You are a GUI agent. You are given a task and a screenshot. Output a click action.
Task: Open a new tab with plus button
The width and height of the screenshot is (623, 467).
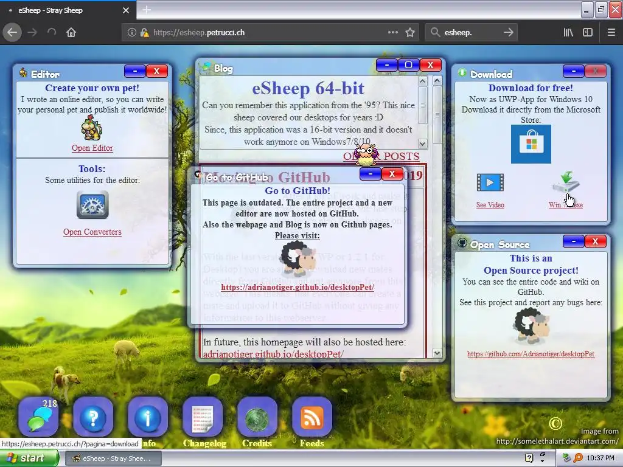tap(147, 10)
